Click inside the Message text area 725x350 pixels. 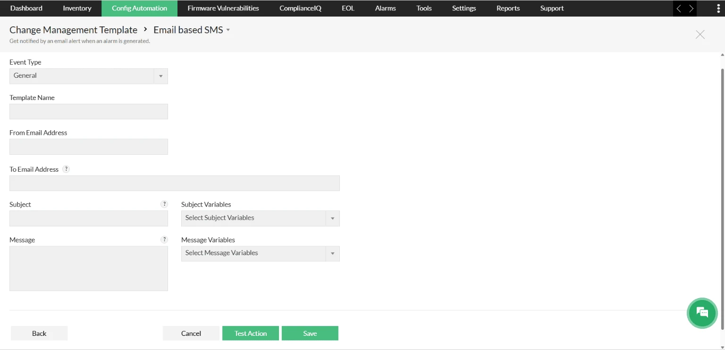point(89,268)
